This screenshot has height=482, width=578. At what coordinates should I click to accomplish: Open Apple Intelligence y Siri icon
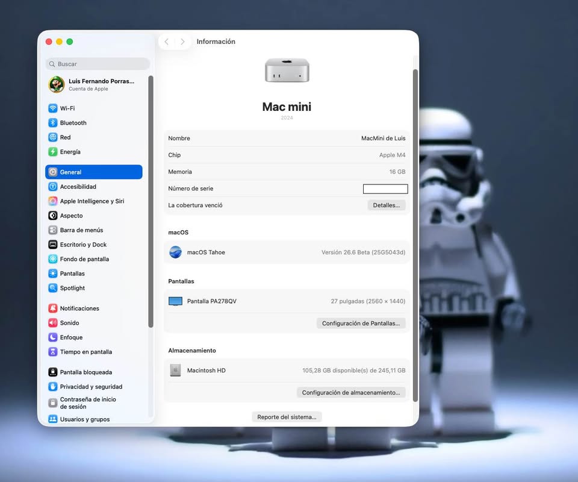(x=53, y=201)
